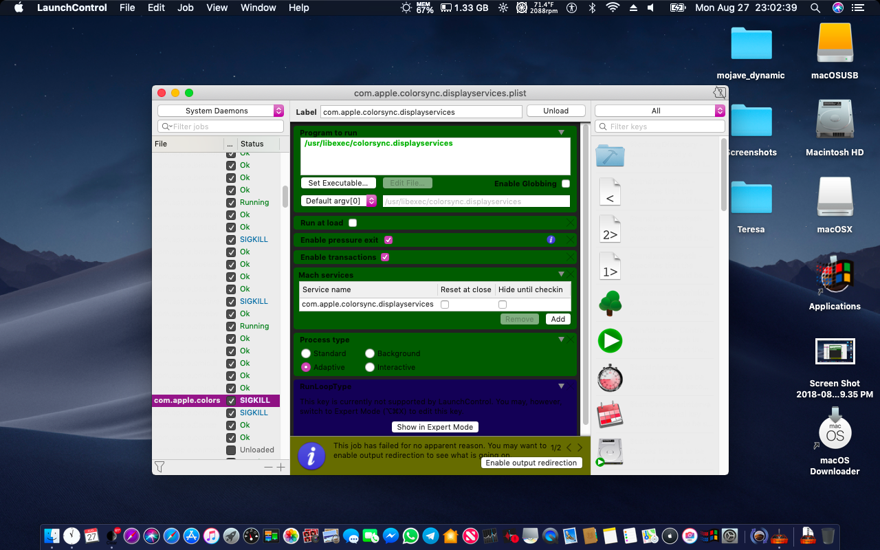
Task: Select the standard output '1>' key icon
Action: click(x=610, y=266)
